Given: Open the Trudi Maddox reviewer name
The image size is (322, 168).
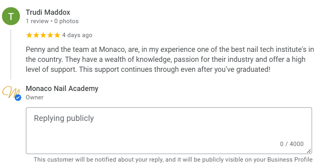Looking at the screenshot, I should click(48, 12).
